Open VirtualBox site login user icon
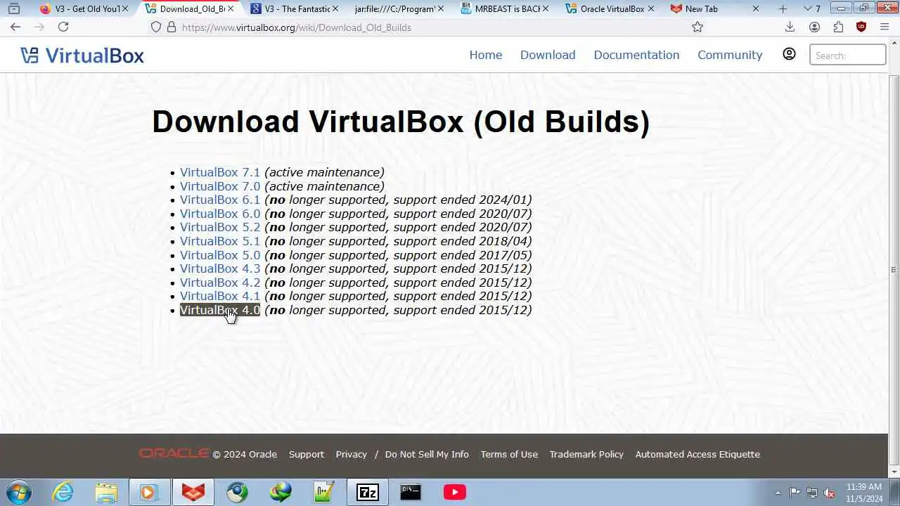The height and width of the screenshot is (506, 900). pyautogui.click(x=789, y=54)
